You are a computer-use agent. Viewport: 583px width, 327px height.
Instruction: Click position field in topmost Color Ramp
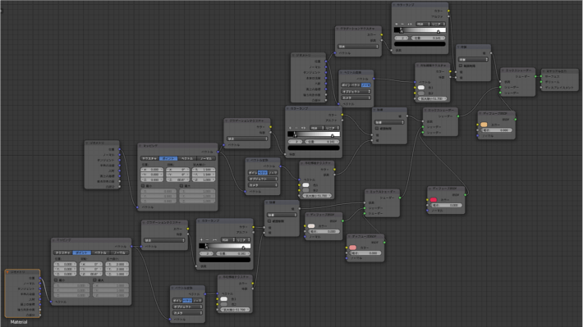coord(429,38)
